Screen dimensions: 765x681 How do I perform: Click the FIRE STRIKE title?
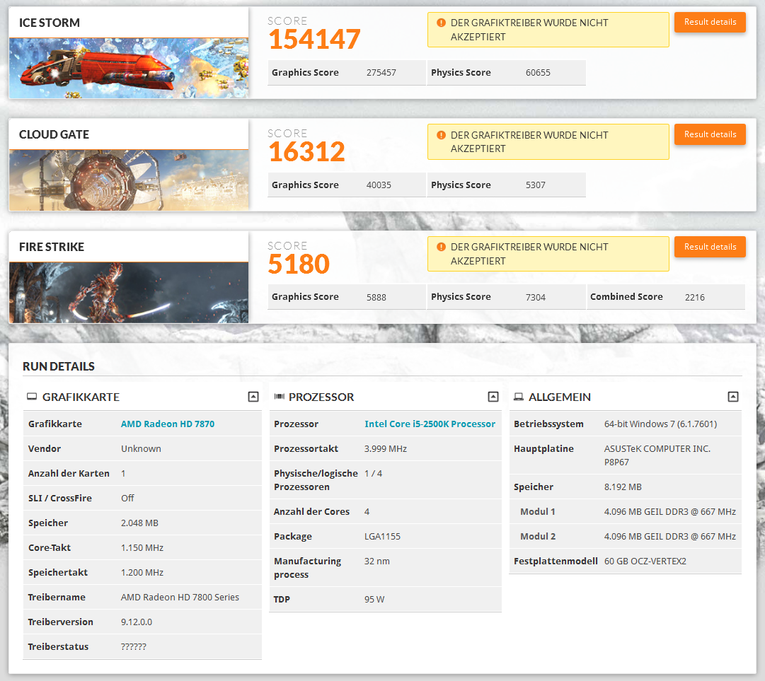(x=52, y=247)
